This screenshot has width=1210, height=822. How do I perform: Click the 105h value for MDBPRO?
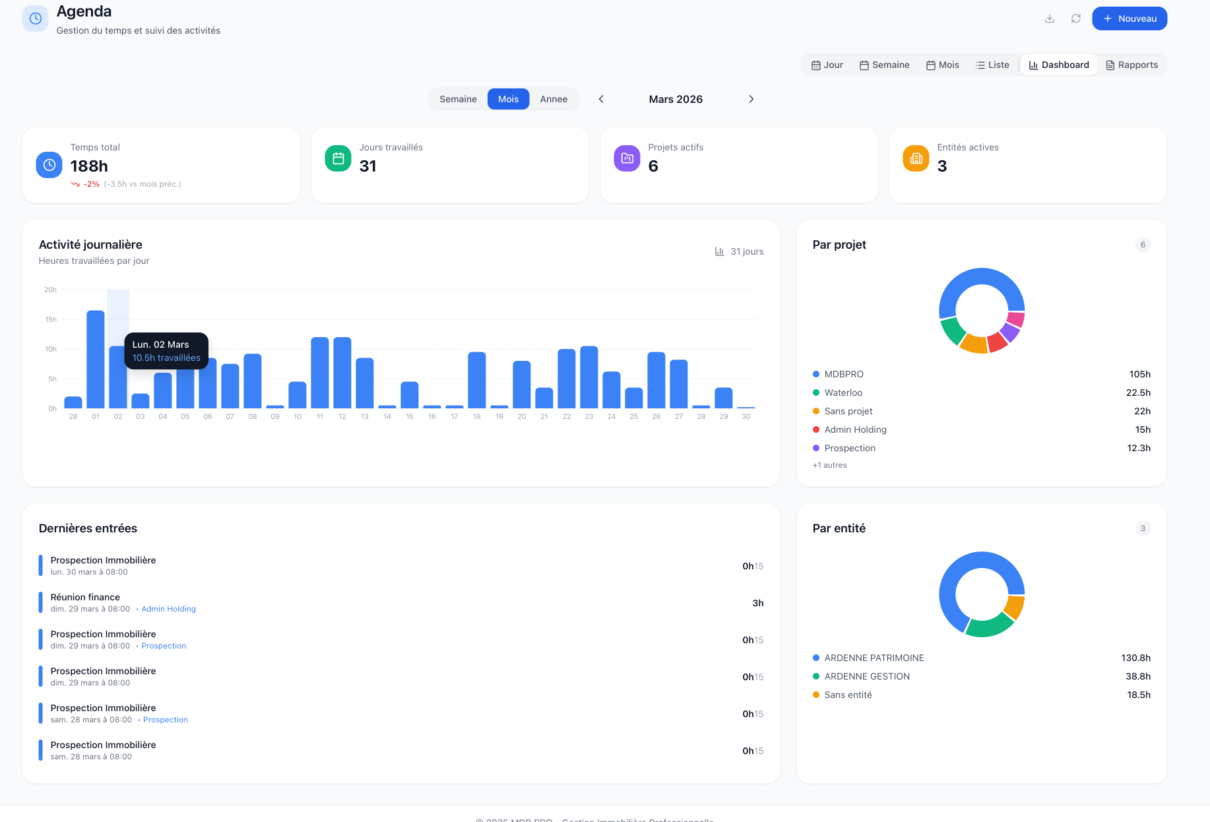pyautogui.click(x=1139, y=374)
